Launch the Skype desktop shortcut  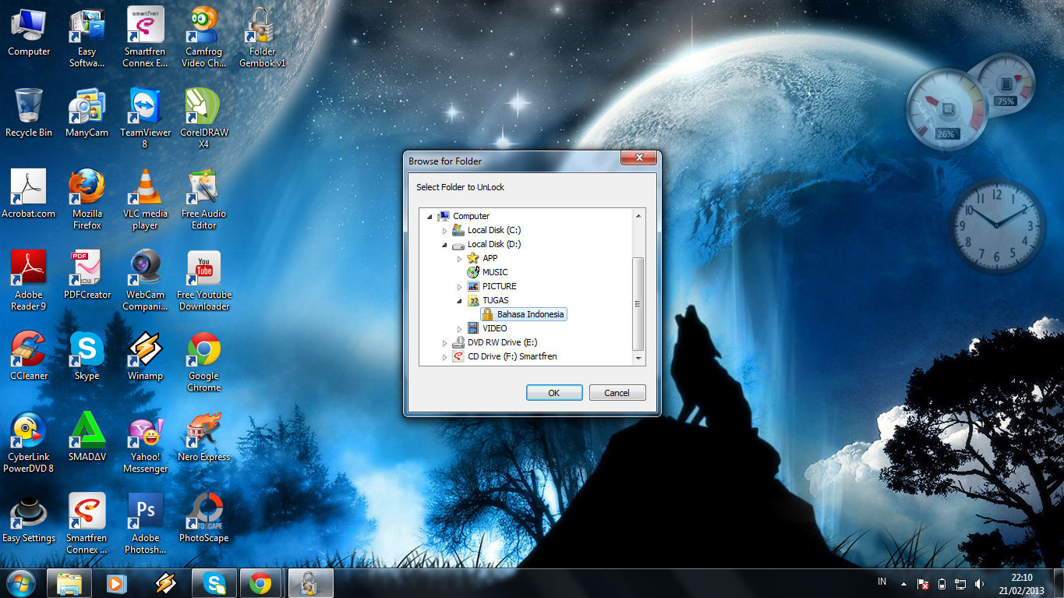point(87,356)
